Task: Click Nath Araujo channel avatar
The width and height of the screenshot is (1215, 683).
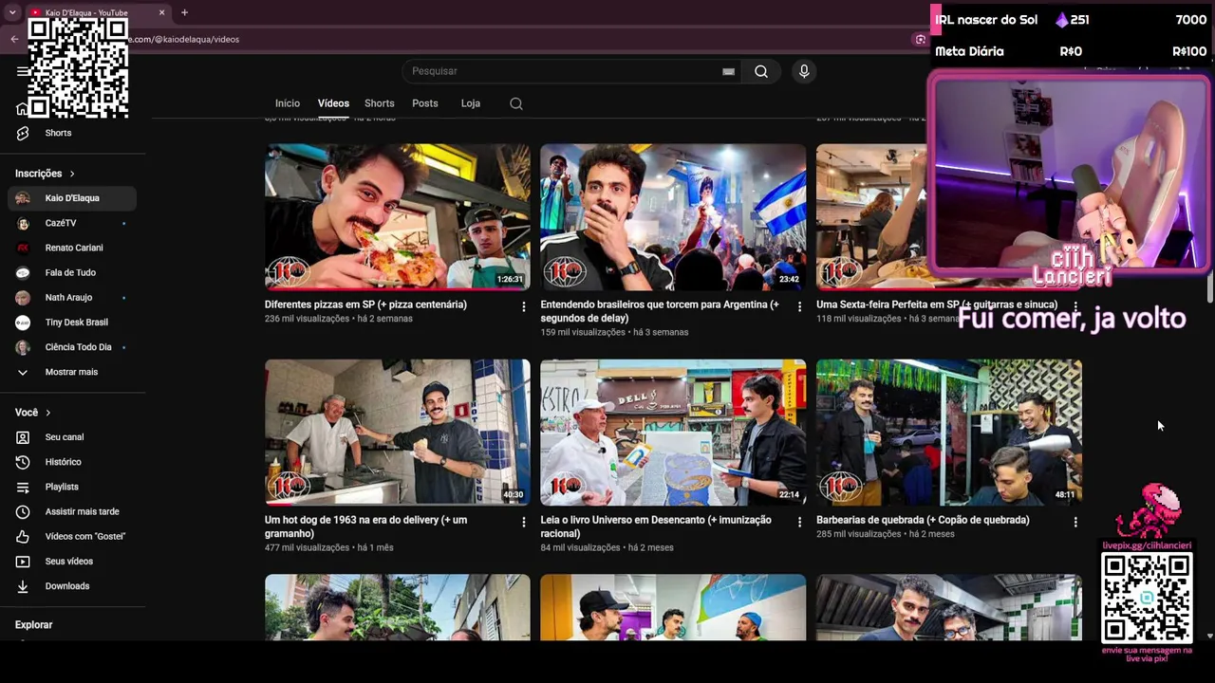Action: pos(23,298)
